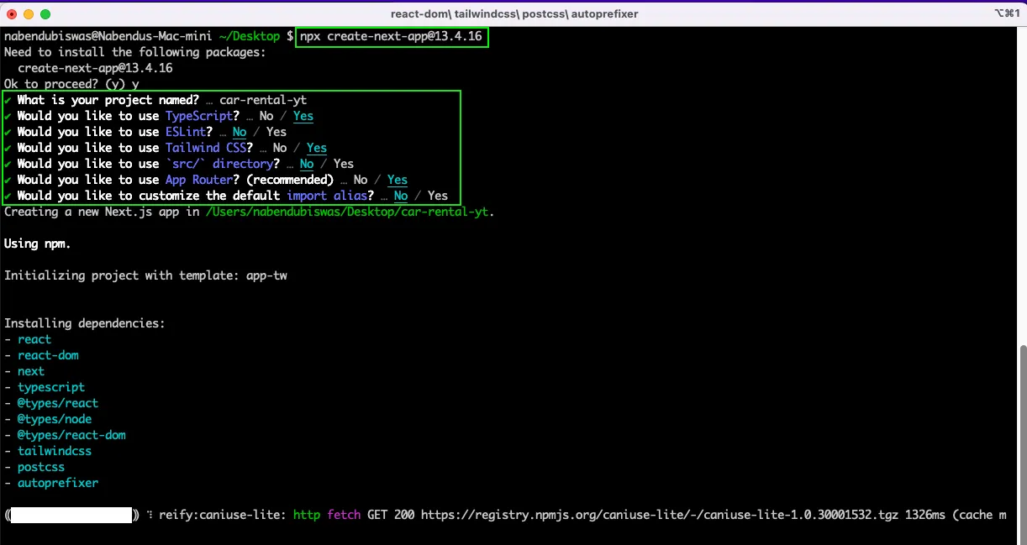Click the '@types/node' dependency entry

click(x=55, y=419)
